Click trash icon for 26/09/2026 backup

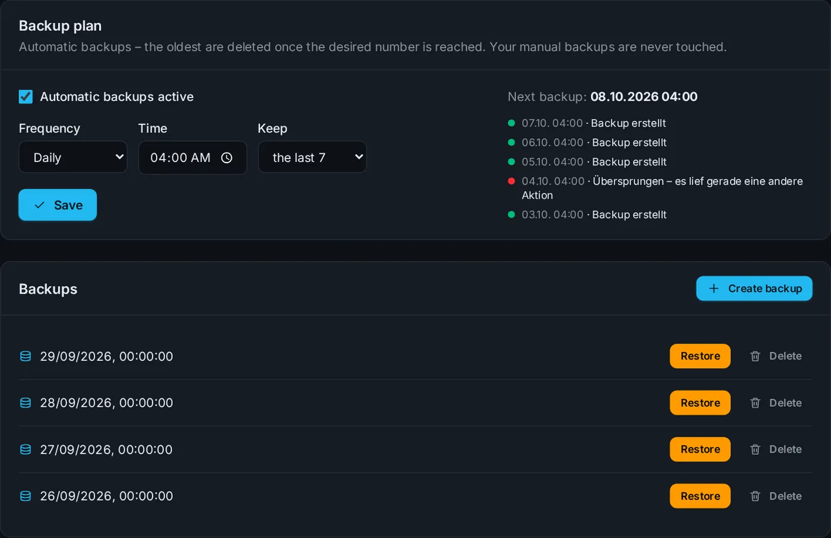click(x=755, y=496)
